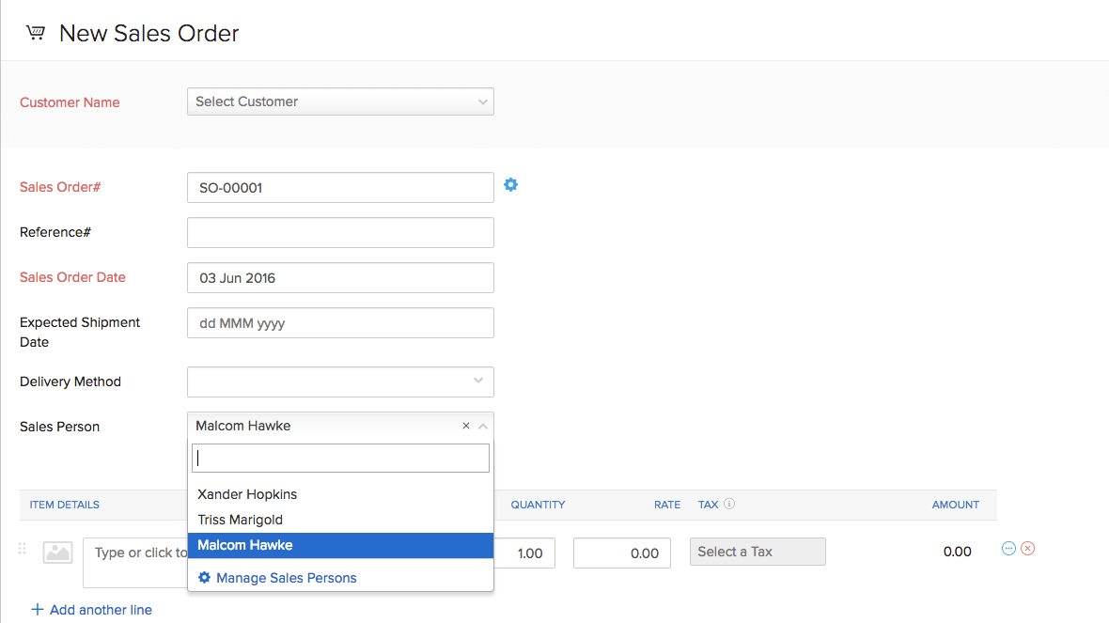Click the item image placeholder icon
1109x623 pixels.
[x=56, y=552]
